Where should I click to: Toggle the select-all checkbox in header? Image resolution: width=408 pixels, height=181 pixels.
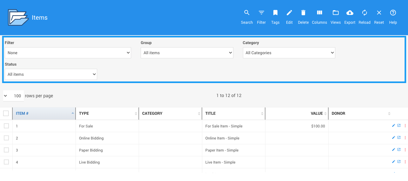tap(6, 113)
